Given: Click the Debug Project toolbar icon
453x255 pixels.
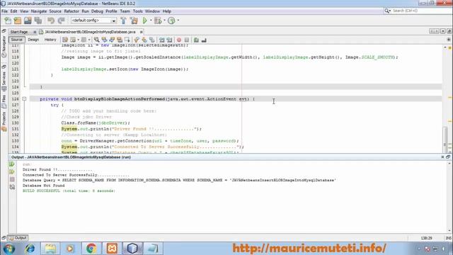Looking at the screenshot, I should [x=158, y=21].
